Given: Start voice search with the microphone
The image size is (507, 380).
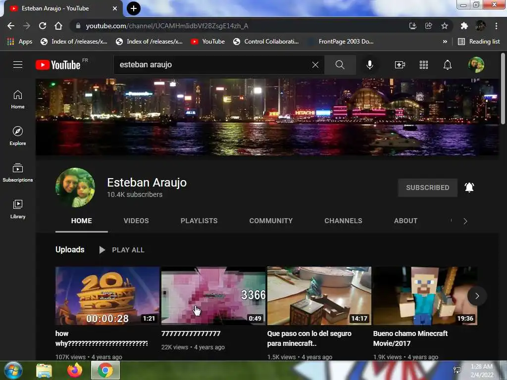Looking at the screenshot, I should coord(370,65).
